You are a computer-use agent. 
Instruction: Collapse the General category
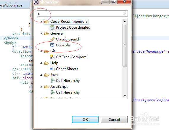pos(41,33)
